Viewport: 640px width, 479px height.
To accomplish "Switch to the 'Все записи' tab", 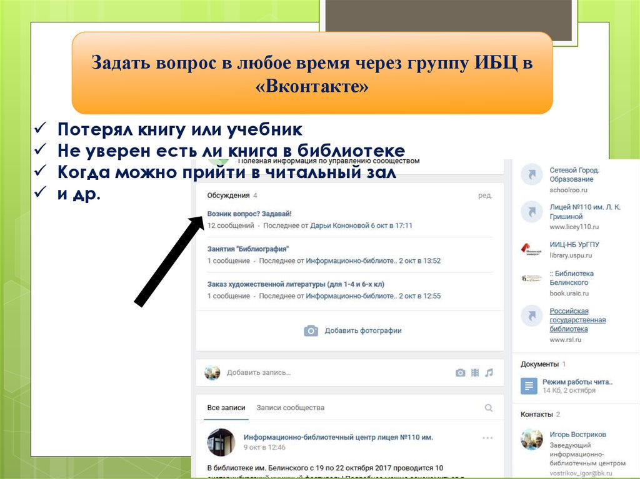I will [226, 408].
